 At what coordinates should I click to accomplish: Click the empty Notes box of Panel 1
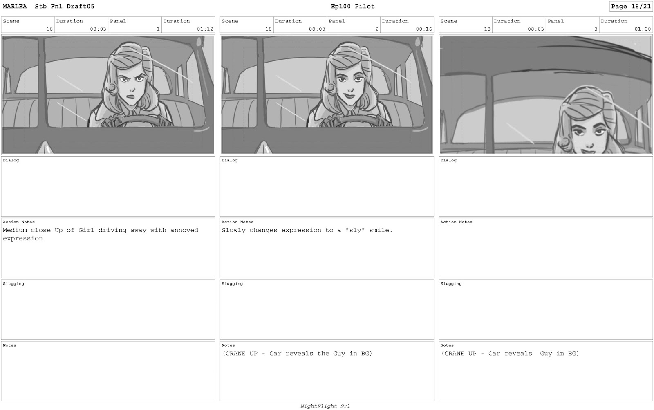pyautogui.click(x=108, y=371)
